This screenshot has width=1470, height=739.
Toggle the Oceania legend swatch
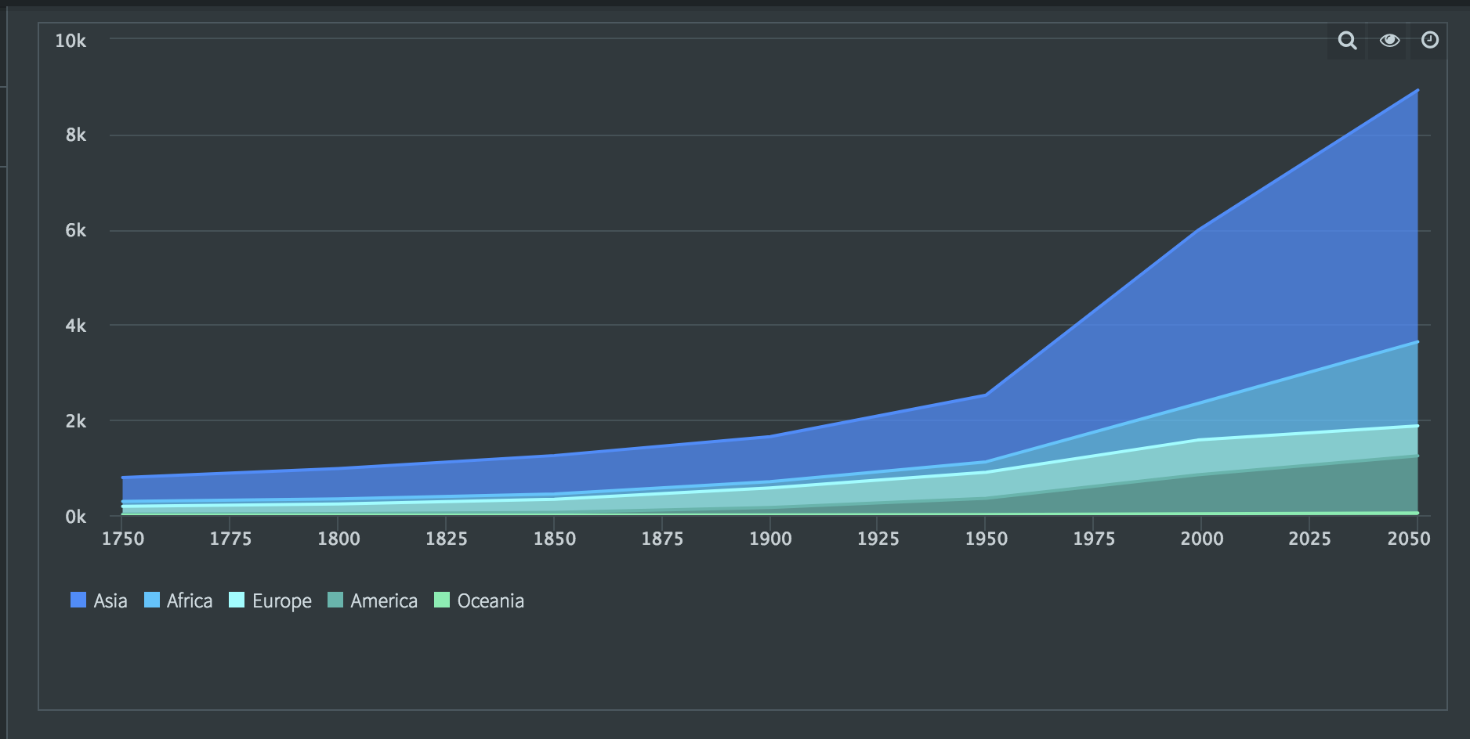click(442, 600)
